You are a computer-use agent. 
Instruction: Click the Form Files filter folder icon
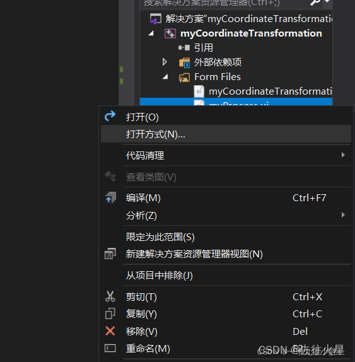(184, 78)
